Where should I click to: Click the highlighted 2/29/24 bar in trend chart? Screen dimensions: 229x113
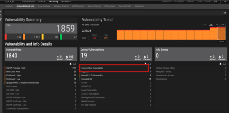pyautogui.click(x=221, y=33)
